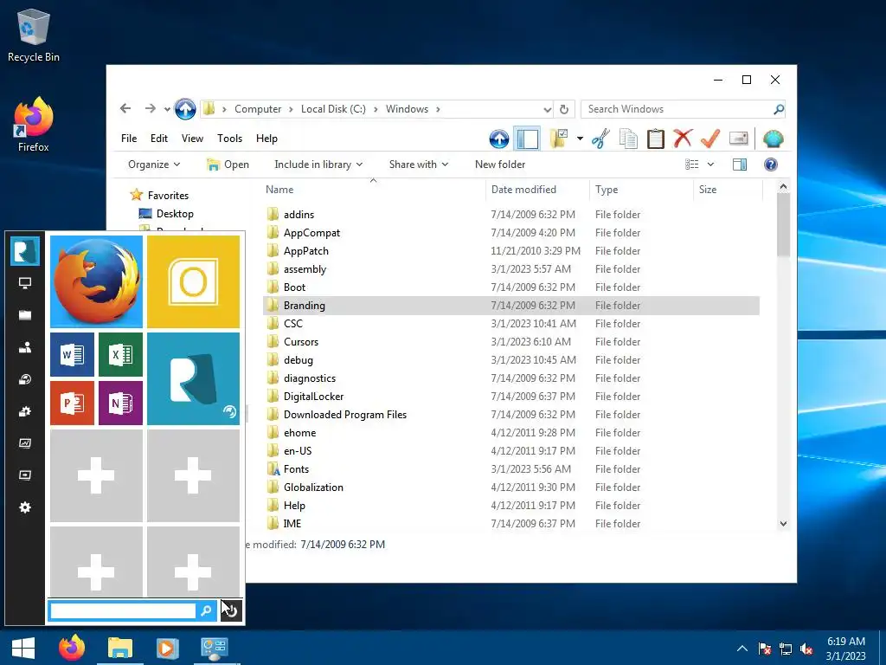
Task: Open the yellow Outlook tile
Action: [193, 281]
